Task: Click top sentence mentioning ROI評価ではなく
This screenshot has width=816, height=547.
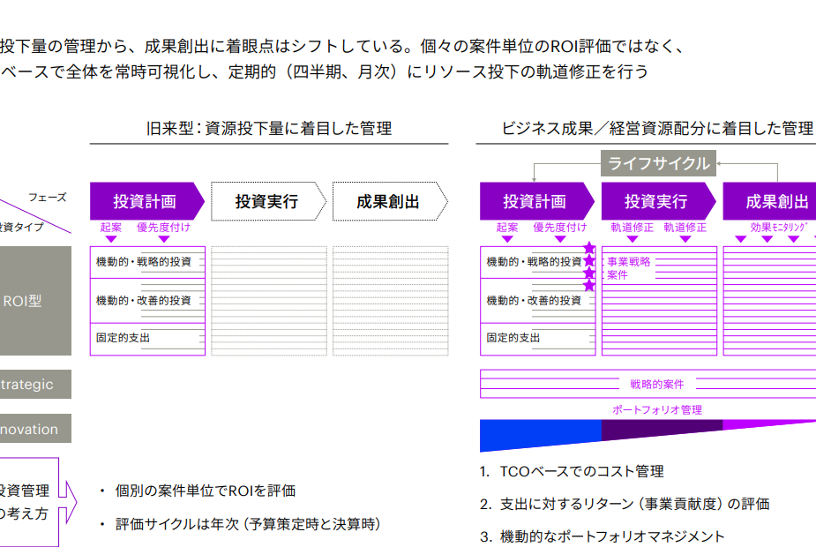Action: click(342, 47)
